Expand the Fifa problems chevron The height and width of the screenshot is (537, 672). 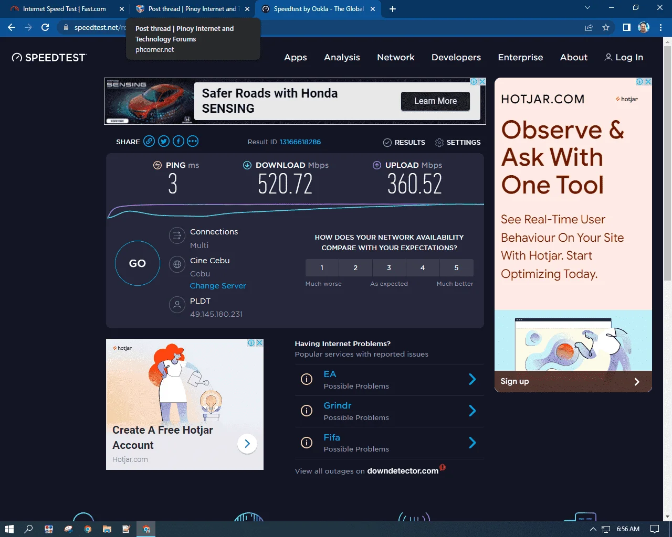coord(472,443)
